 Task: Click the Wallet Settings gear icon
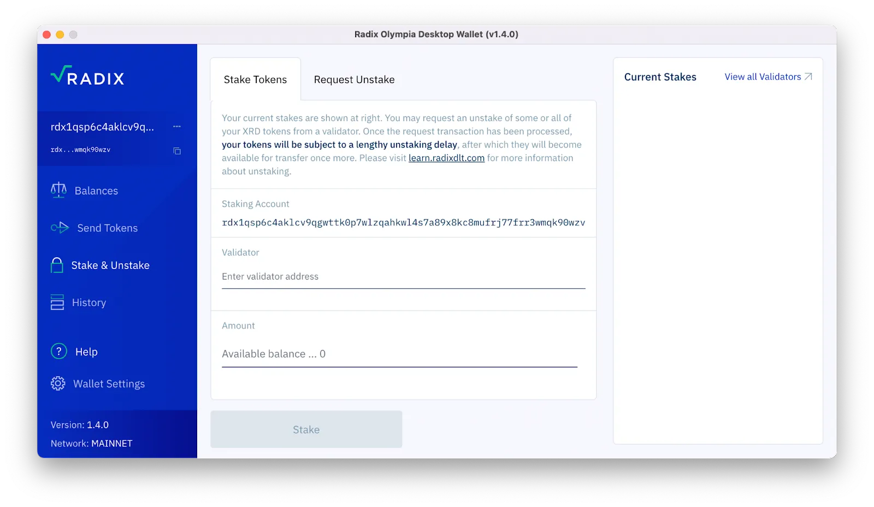[58, 383]
